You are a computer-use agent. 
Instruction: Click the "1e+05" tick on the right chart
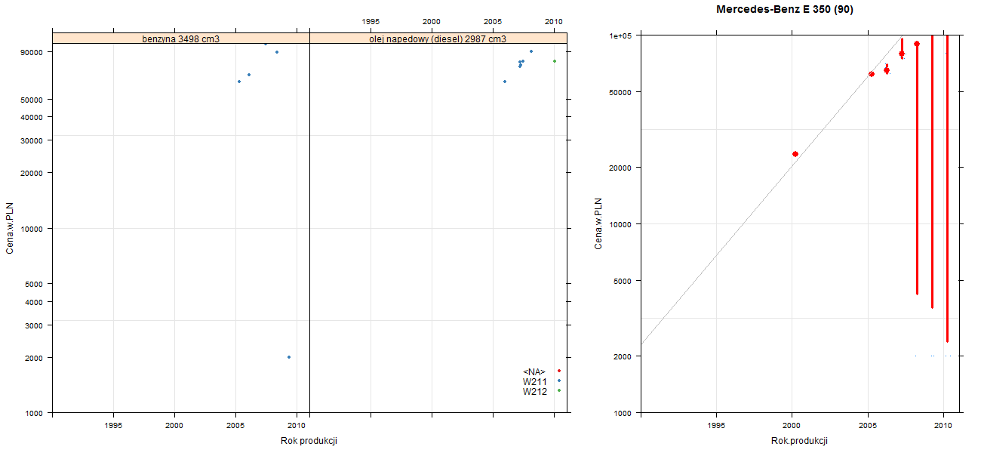[x=621, y=35]
